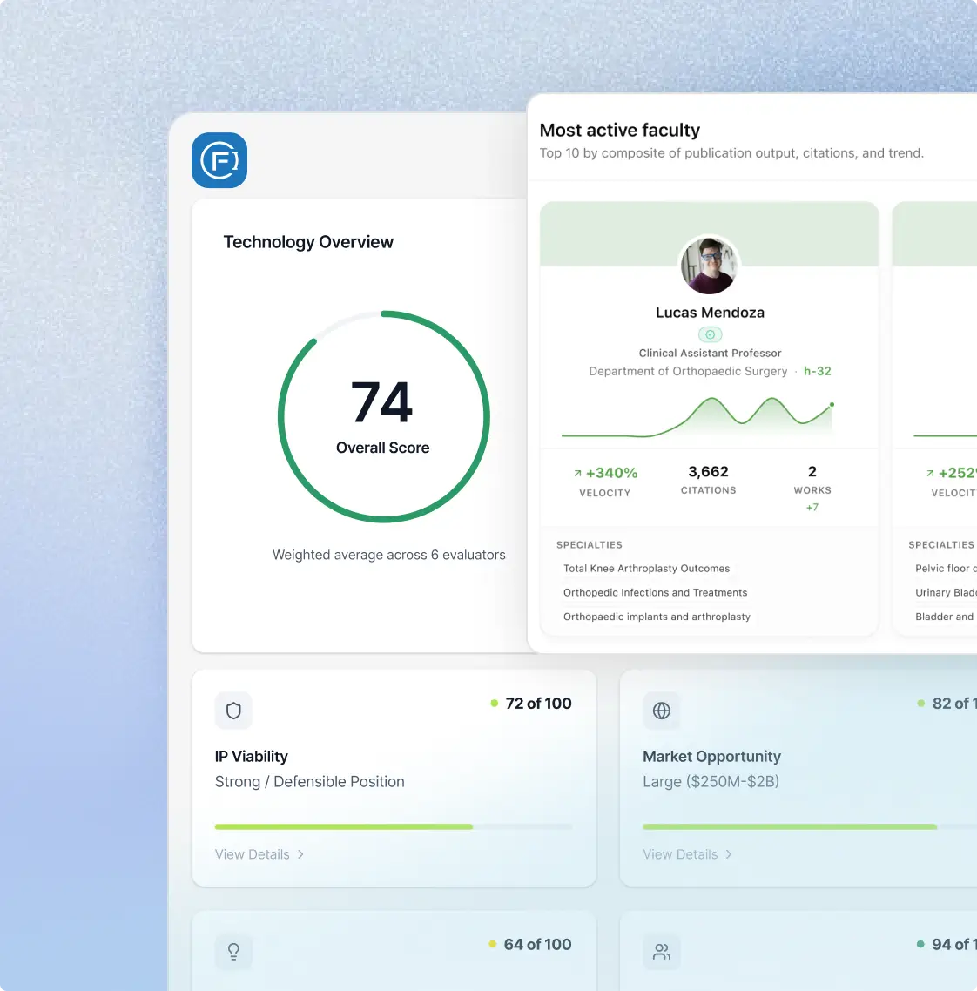Viewport: 977px width, 991px height.
Task: Click the blue F logo icon
Action: click(219, 160)
